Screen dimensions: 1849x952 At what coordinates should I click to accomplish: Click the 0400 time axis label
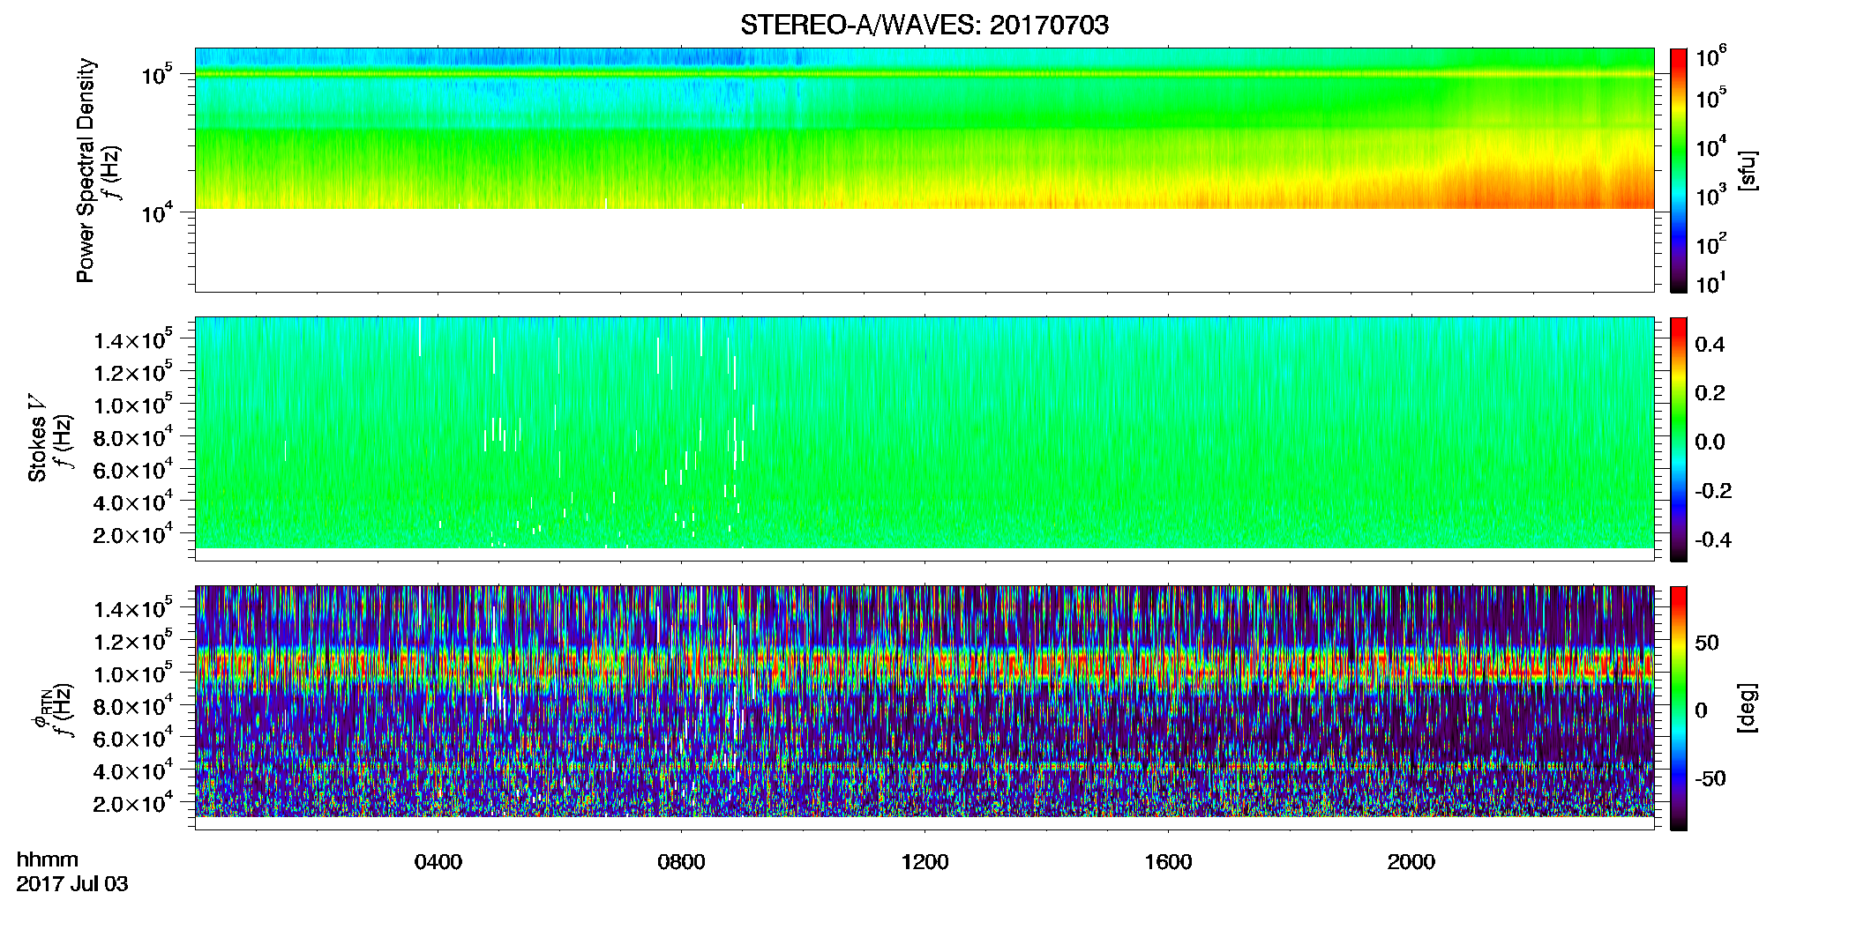click(438, 862)
